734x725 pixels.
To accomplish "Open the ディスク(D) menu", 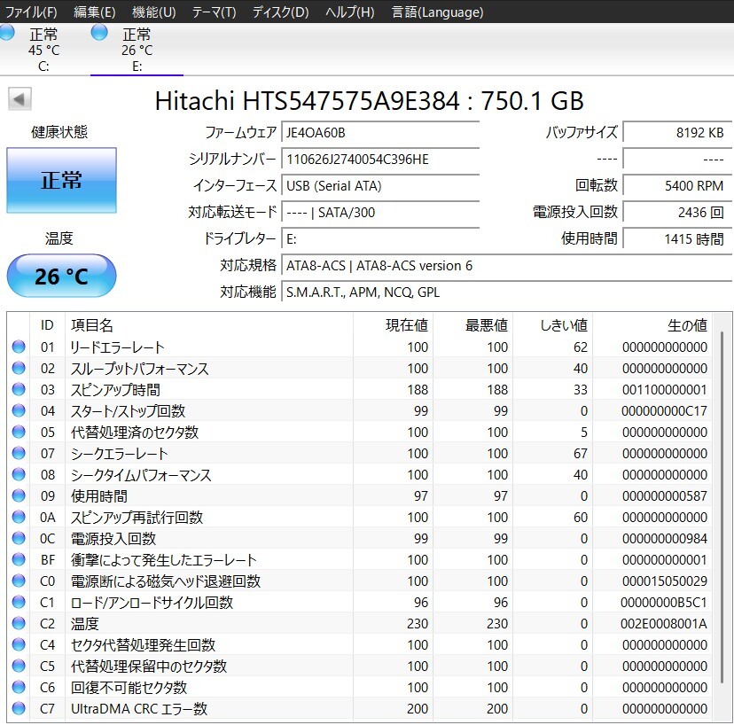I will pos(280,12).
